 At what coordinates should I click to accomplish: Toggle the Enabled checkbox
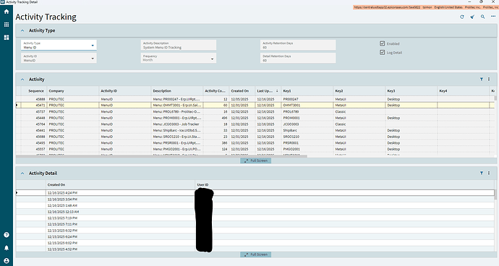click(383, 43)
